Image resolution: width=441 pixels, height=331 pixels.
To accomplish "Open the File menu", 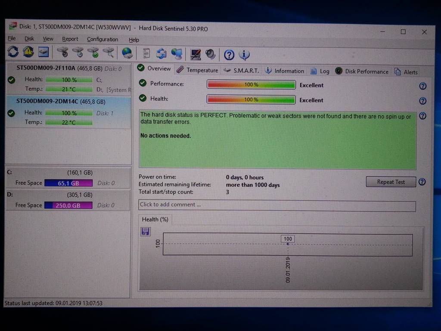I will [x=12, y=38].
